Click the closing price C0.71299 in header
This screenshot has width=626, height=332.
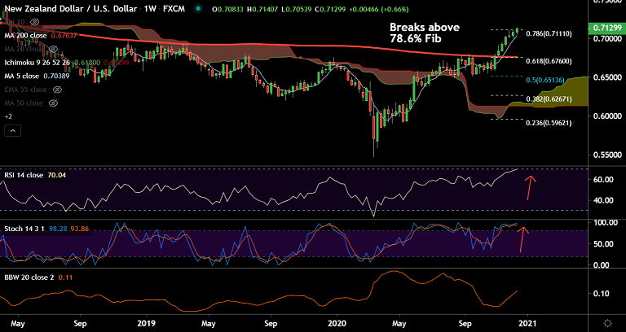click(x=332, y=9)
